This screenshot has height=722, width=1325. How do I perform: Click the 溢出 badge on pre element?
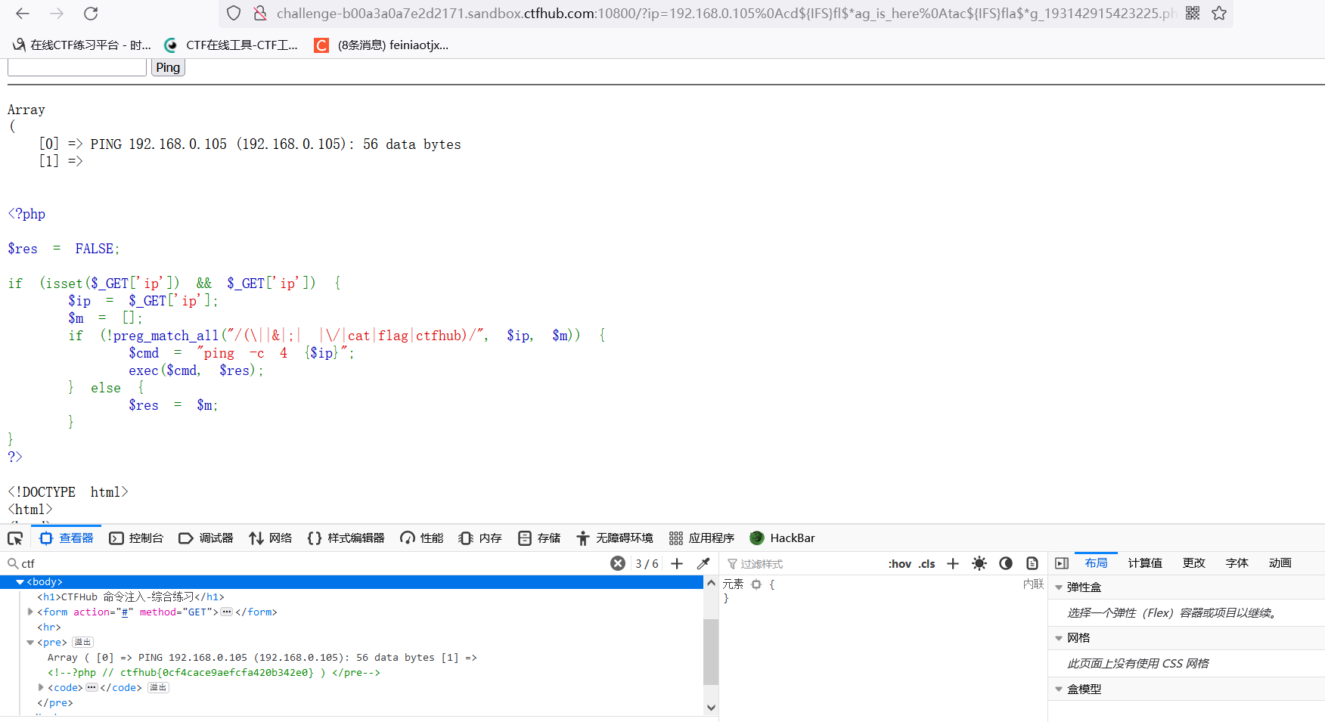click(x=82, y=643)
